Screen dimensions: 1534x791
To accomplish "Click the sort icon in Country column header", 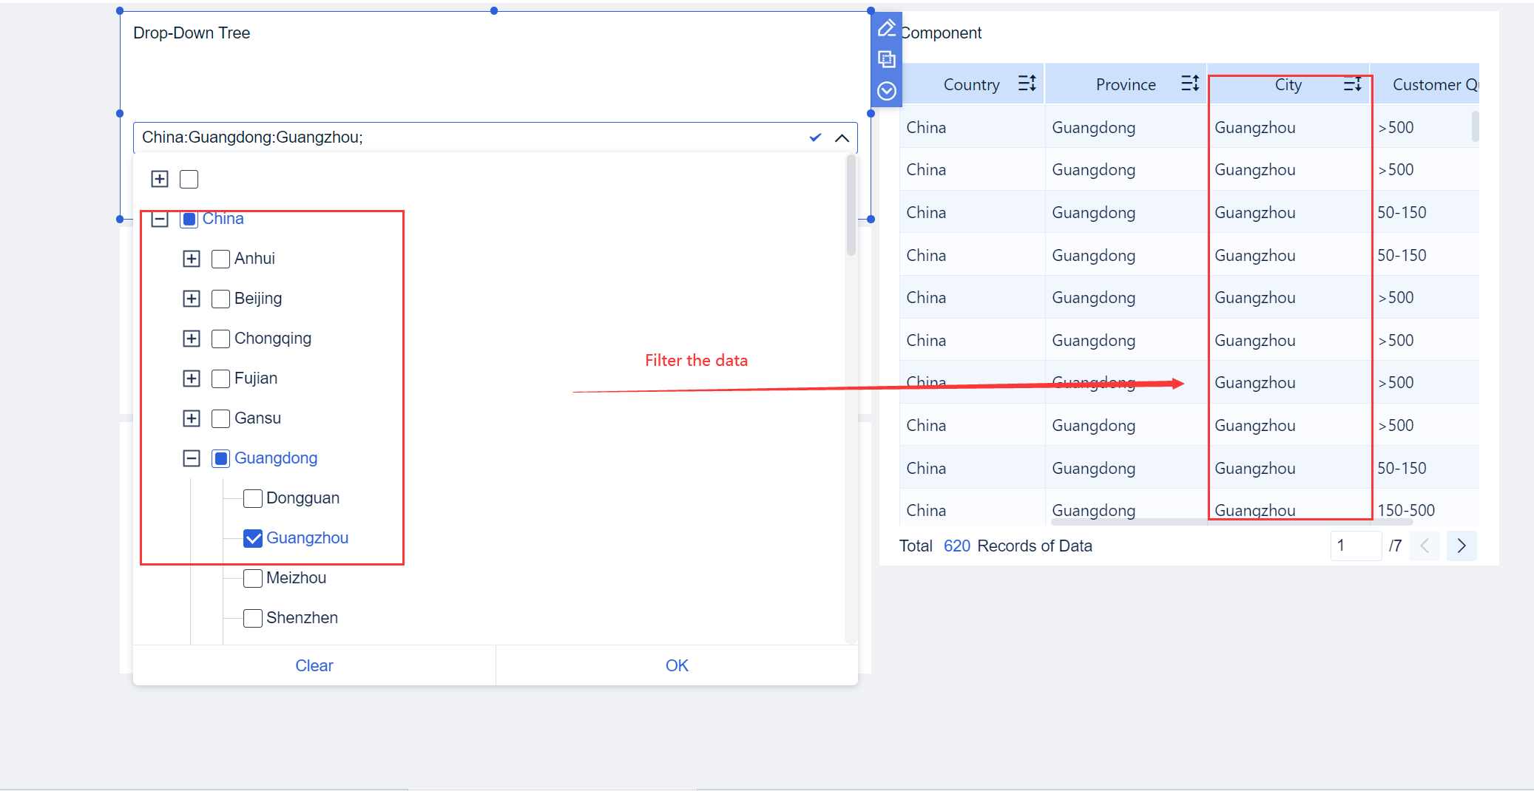I will point(1028,84).
